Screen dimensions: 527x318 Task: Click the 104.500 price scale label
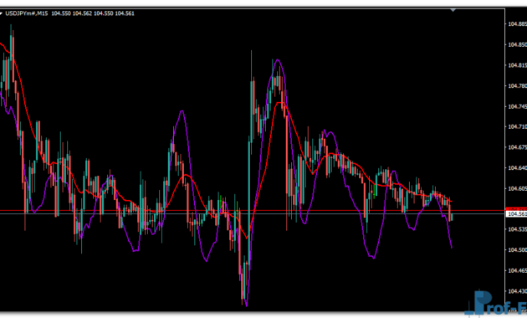click(517, 249)
